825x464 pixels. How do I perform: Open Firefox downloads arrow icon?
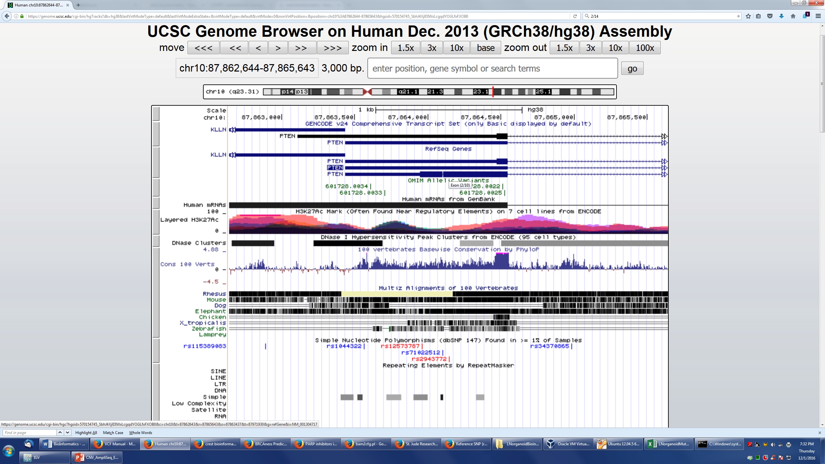(781, 16)
